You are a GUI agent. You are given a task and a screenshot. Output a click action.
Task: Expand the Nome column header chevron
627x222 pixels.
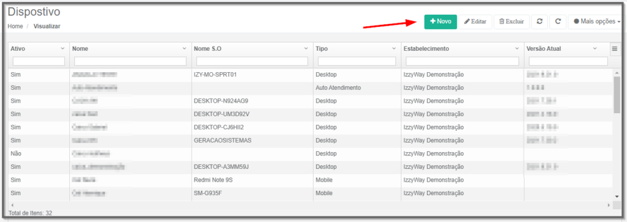[184, 48]
